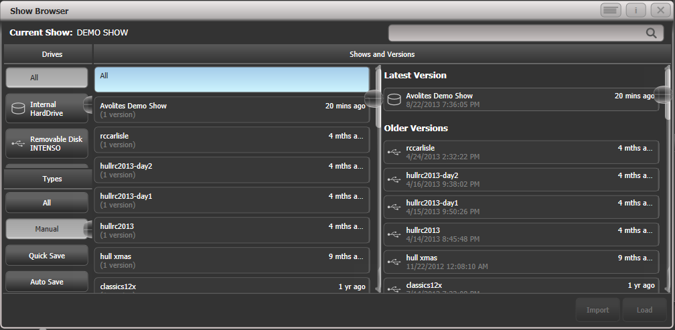Click the Removable Disk INTENSO USB icon

pyautogui.click(x=18, y=143)
